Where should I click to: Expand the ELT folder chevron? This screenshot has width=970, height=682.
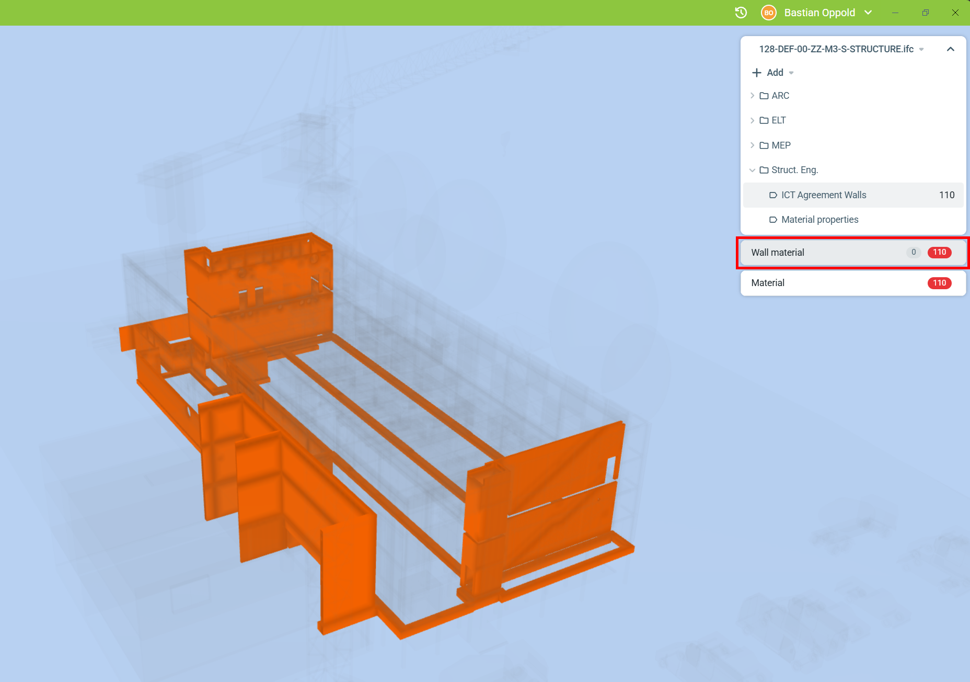pos(752,120)
